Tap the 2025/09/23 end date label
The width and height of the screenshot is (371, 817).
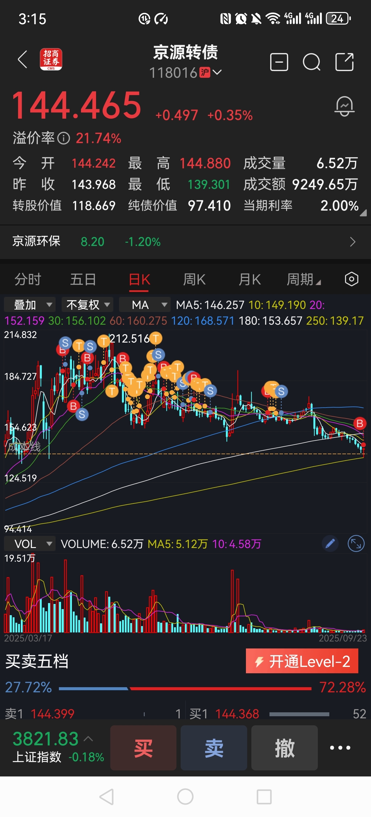(343, 638)
